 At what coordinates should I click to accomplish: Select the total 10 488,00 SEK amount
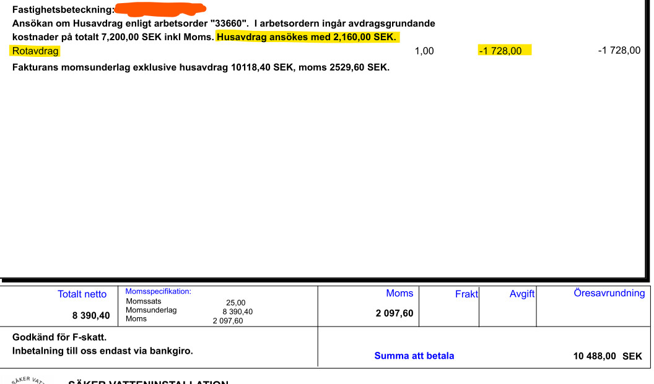(607, 356)
